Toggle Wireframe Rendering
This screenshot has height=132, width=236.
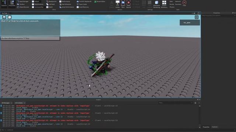tap(156, 4)
